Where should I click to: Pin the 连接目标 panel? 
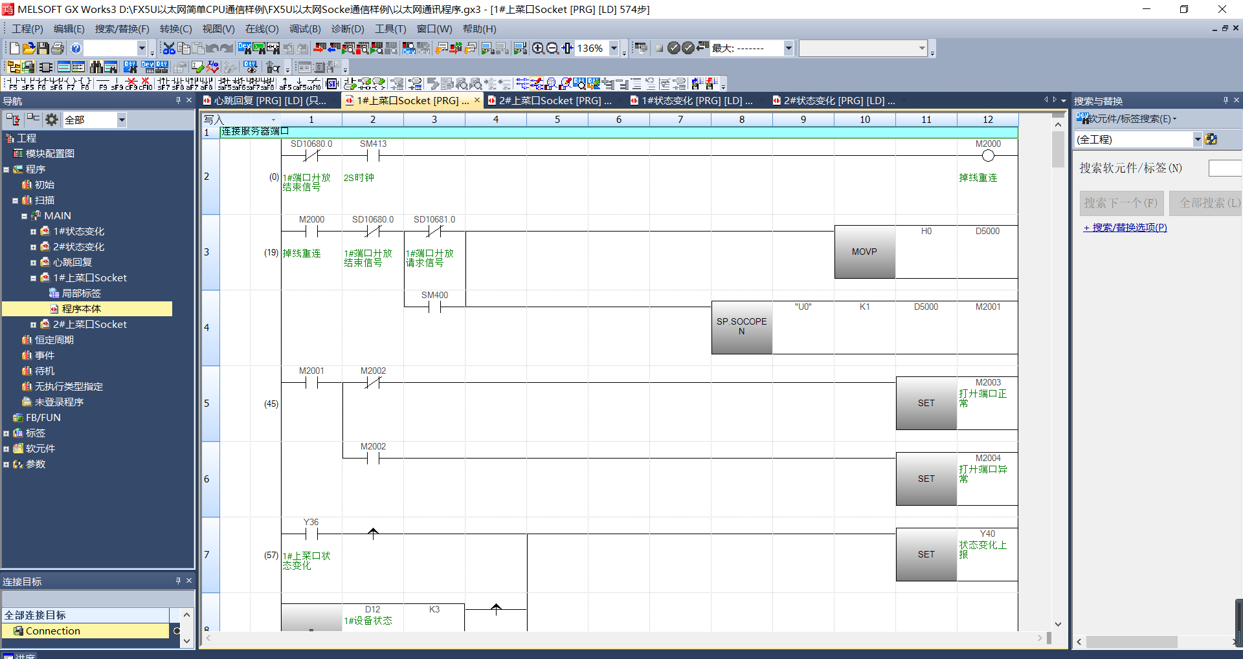pyautogui.click(x=178, y=581)
